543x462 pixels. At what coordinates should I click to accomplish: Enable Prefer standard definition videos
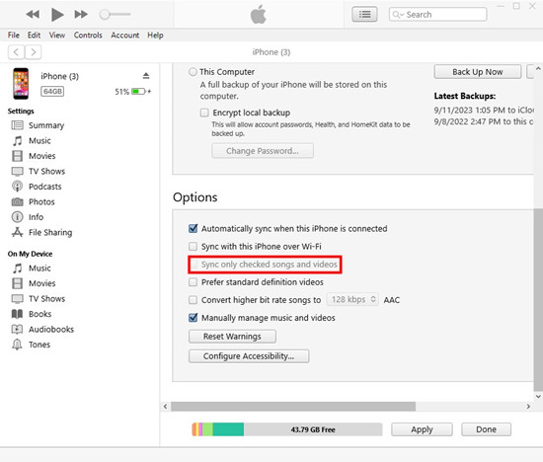click(x=193, y=282)
